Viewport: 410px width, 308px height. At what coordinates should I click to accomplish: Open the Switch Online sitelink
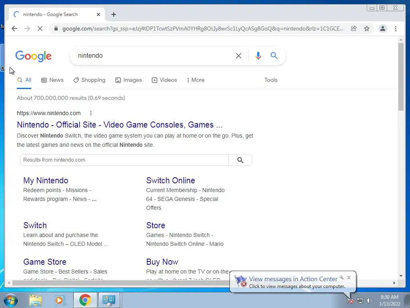coord(171,180)
